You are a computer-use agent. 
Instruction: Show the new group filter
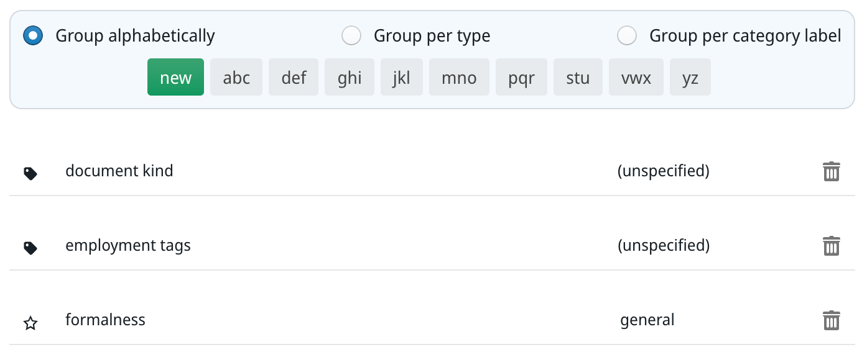(175, 78)
